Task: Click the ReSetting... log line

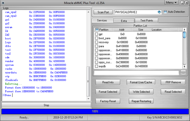Action: [13, 84]
